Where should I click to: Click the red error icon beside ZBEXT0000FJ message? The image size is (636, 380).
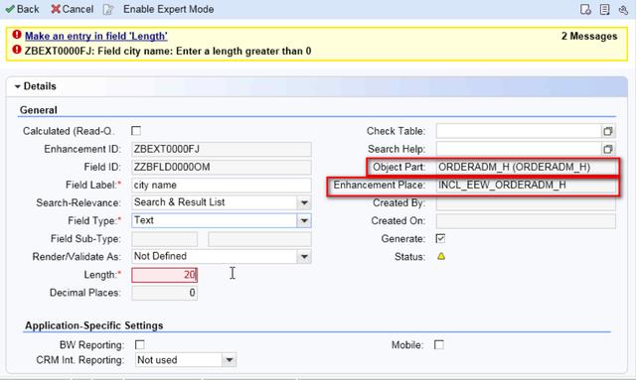(x=17, y=50)
